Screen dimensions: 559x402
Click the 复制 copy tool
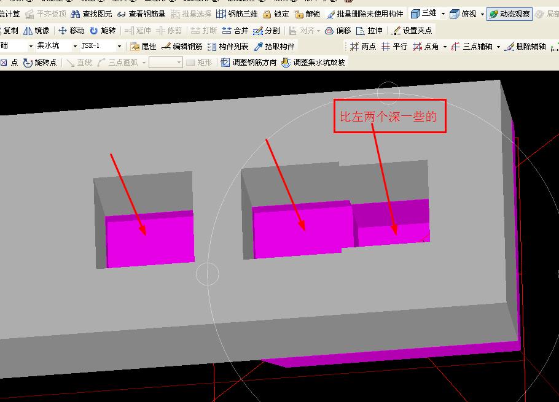[9, 31]
